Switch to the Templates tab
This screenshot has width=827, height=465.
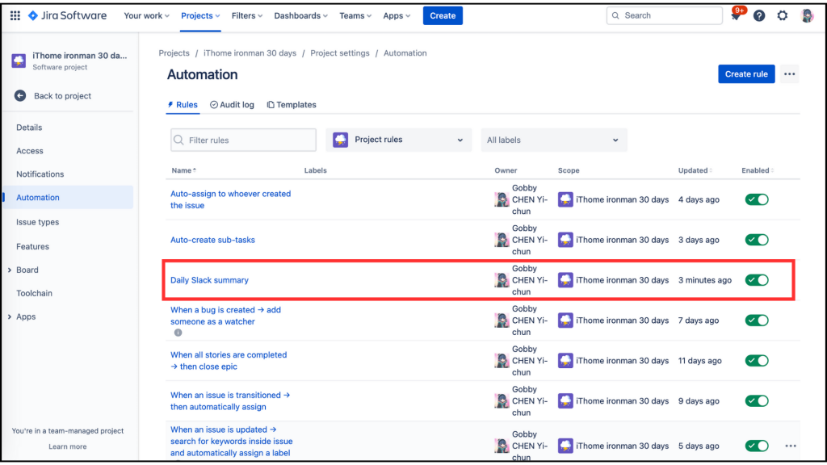292,105
